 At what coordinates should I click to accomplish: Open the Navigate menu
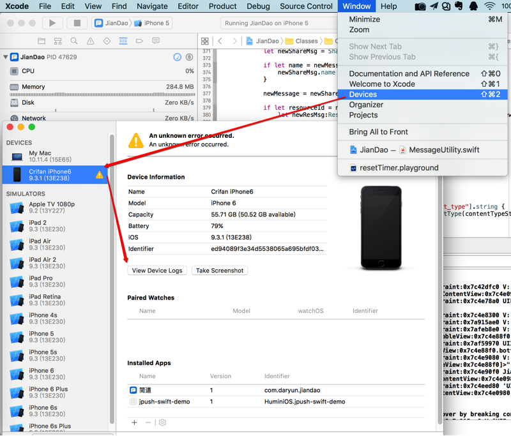point(152,6)
